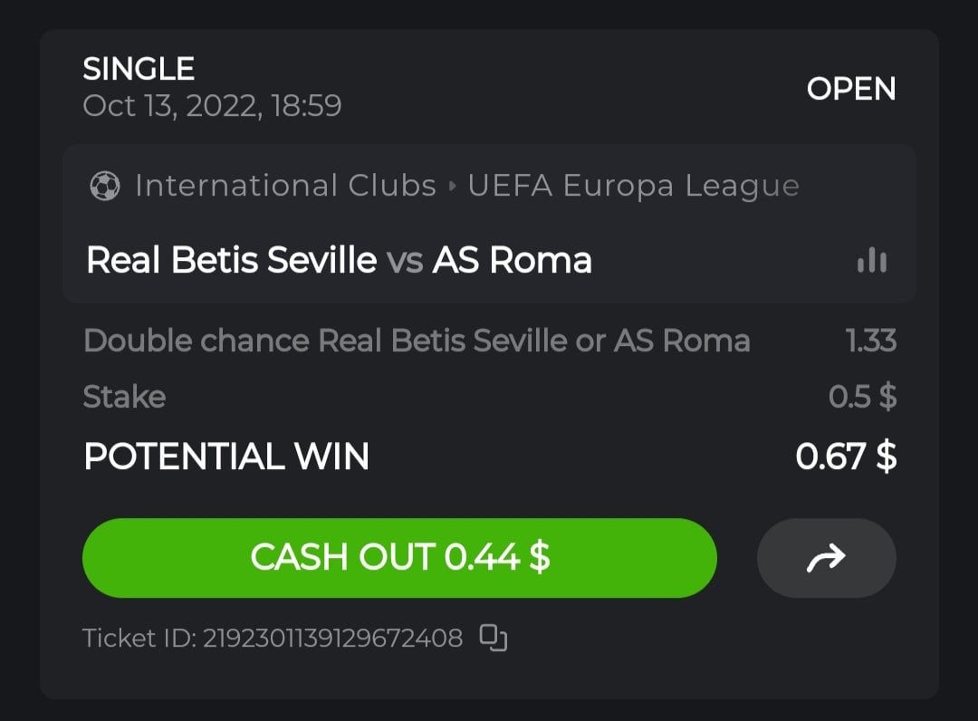Click the 1.33 odds value
Viewport: 978px width, 721px height.
[870, 341]
